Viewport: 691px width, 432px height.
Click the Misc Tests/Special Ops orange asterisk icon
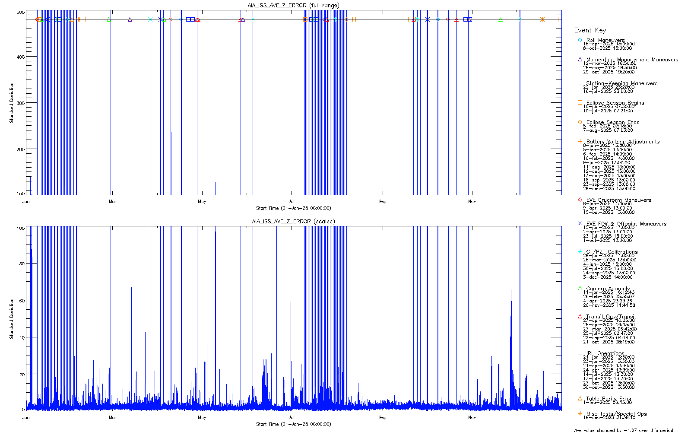[580, 413]
